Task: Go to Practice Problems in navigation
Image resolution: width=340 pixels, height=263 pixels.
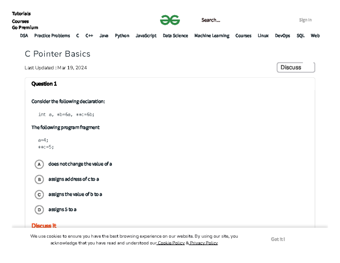Action: coord(52,36)
